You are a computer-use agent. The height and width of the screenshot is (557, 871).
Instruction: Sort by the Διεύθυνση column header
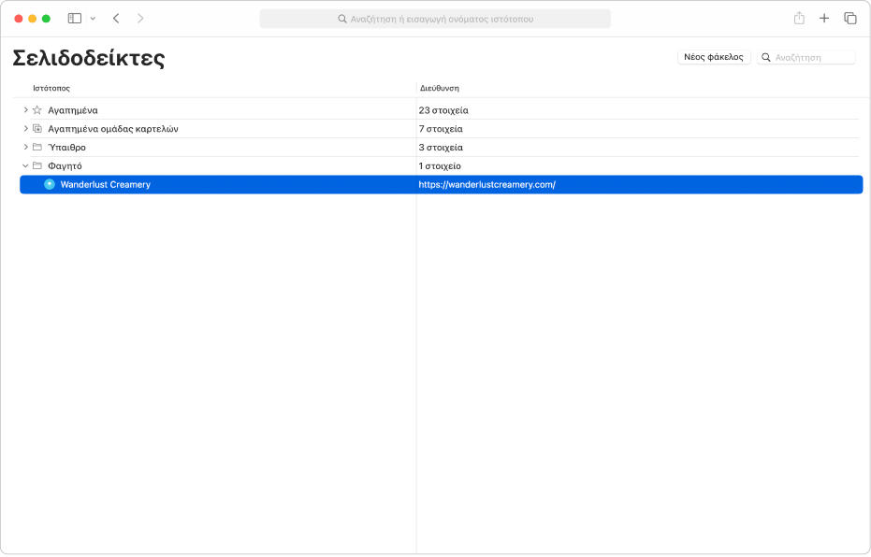[x=440, y=88]
